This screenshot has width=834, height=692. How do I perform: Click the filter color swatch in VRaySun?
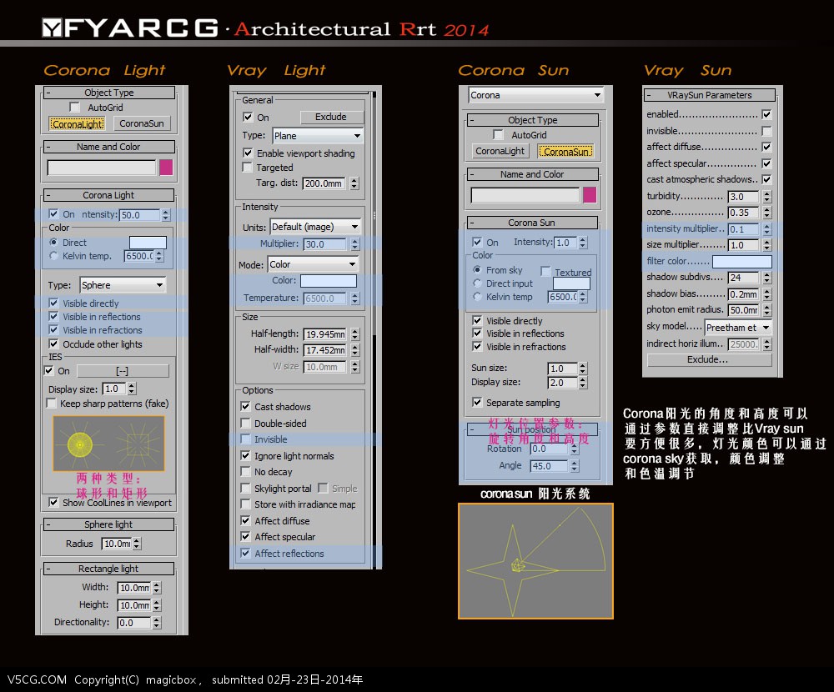[742, 261]
